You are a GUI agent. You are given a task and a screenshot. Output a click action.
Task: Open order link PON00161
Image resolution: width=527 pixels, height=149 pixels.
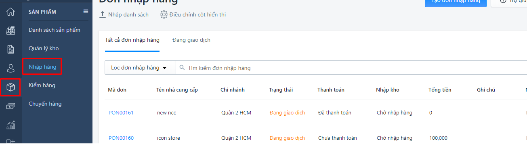point(121,112)
